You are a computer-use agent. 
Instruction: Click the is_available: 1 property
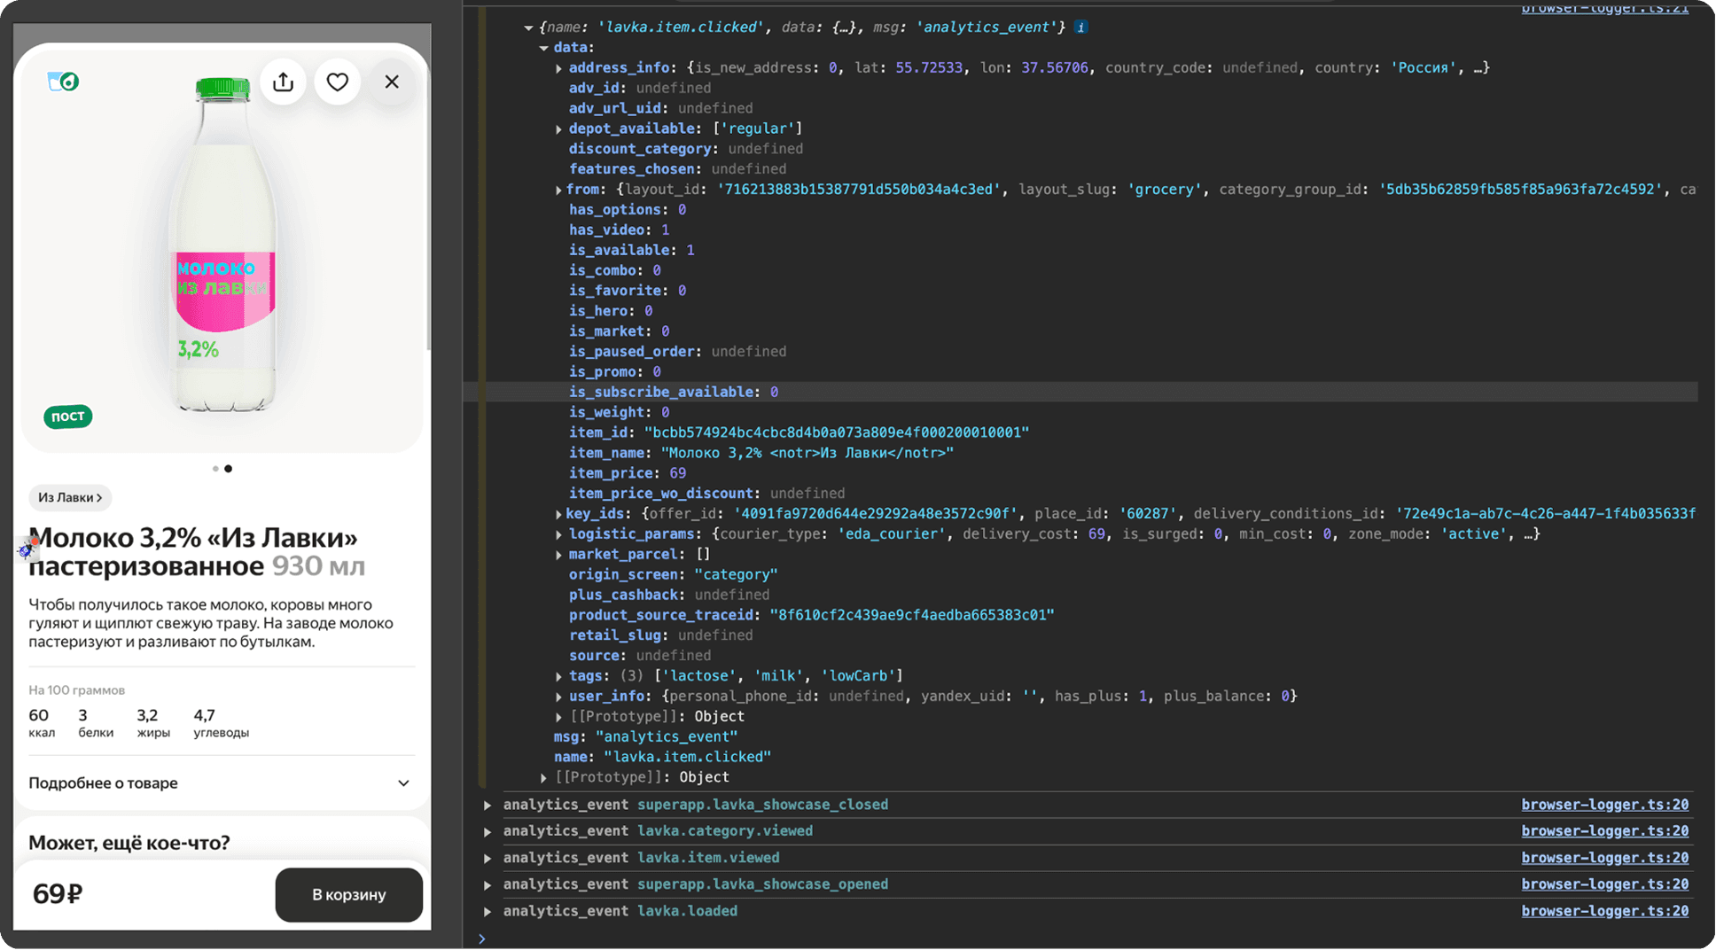631,250
